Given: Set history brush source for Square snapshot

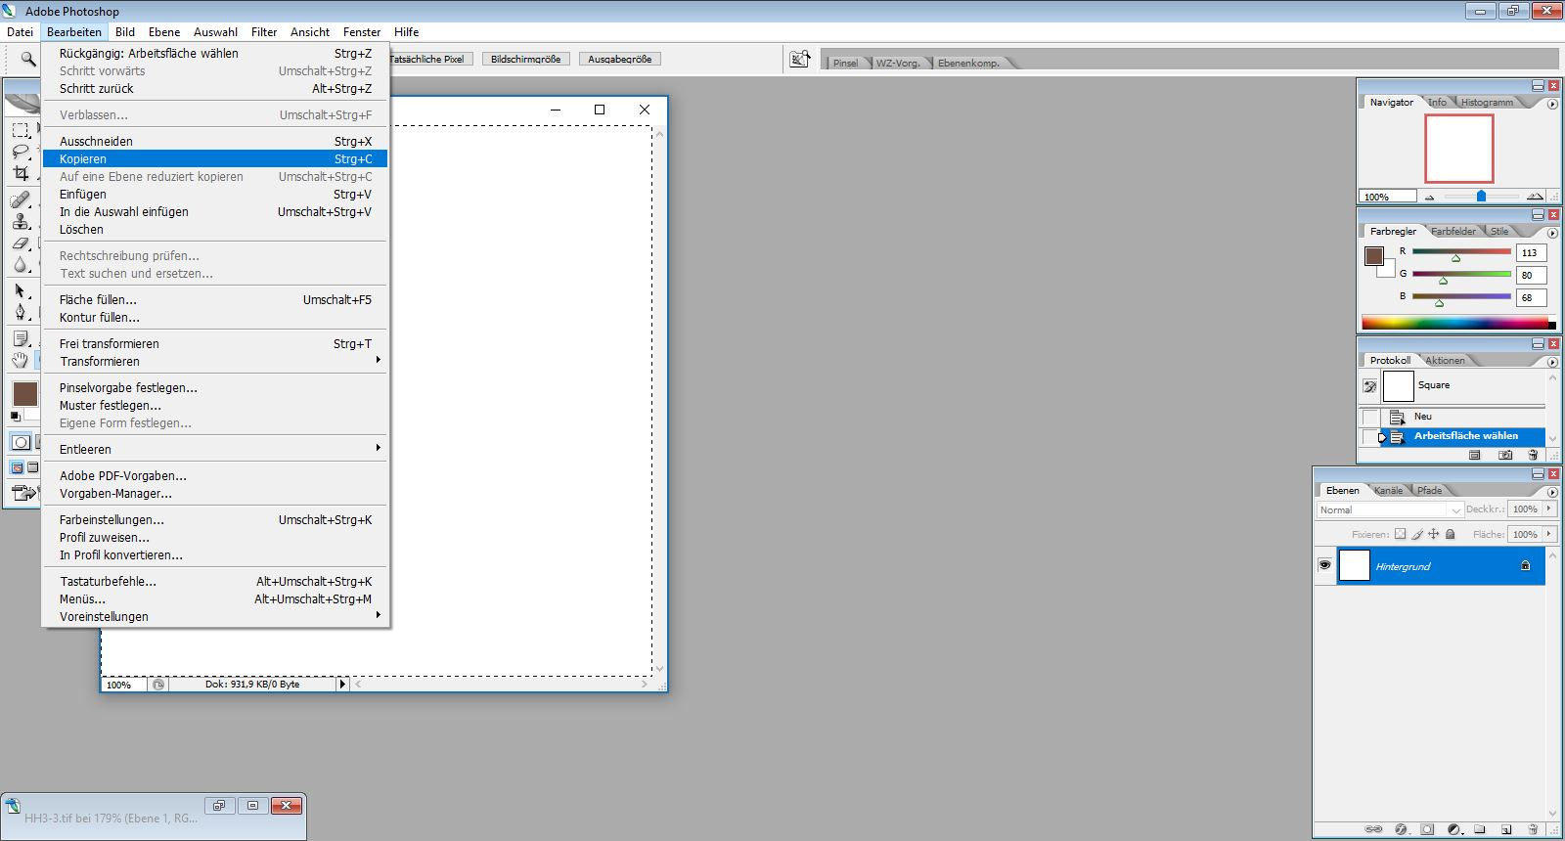Looking at the screenshot, I should pyautogui.click(x=1370, y=386).
